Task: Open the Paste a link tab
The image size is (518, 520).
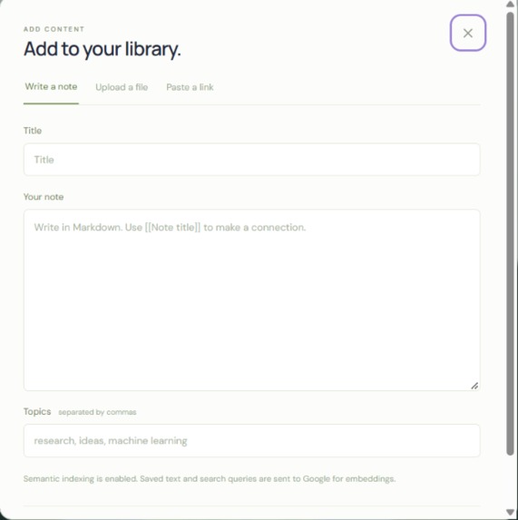Action: pos(190,87)
